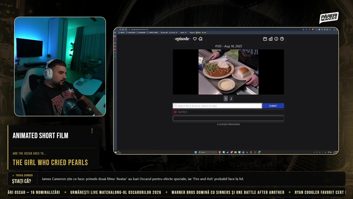353x199 pixels.
Task: Click the show search input field
Action: click(217, 106)
